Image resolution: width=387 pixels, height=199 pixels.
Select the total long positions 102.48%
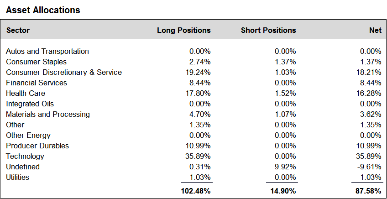(x=196, y=191)
